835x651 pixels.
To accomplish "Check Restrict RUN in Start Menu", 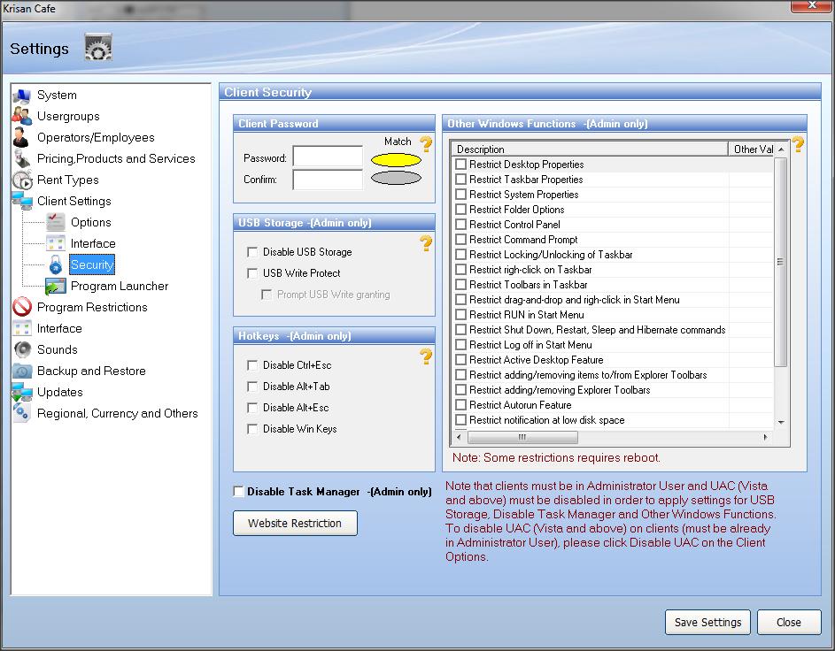I will tap(461, 314).
